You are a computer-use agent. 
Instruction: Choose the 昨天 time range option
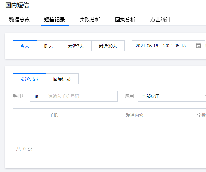49,46
